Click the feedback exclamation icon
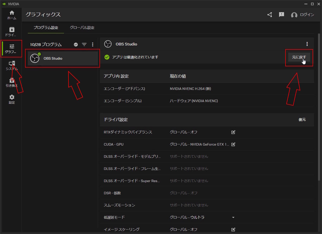 (x=281, y=15)
